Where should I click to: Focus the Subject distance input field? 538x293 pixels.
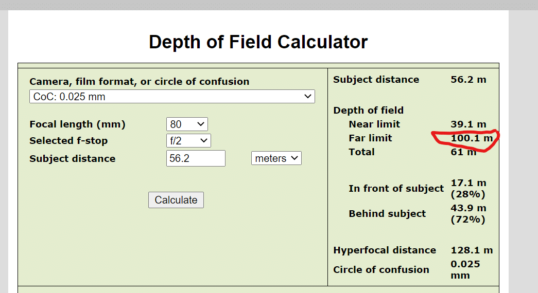click(x=196, y=158)
